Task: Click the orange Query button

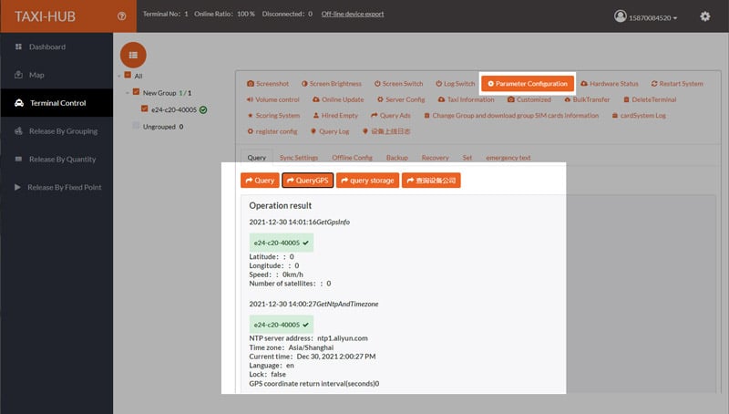Action: (x=260, y=181)
